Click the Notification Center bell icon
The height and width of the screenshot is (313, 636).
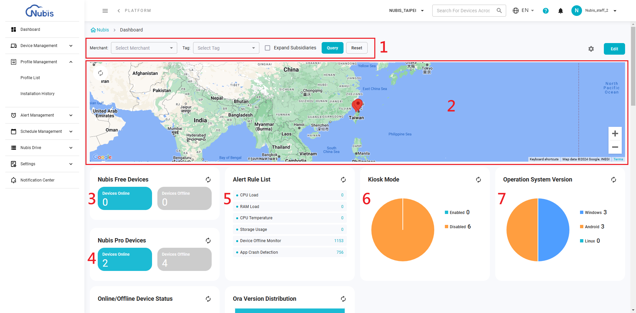coord(14,180)
